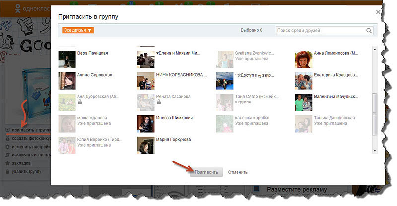
Task: Choose Валентина Мачульск... avatar
Action: click(304, 102)
